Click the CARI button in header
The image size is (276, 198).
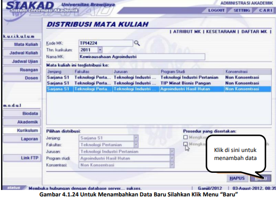(265, 10)
